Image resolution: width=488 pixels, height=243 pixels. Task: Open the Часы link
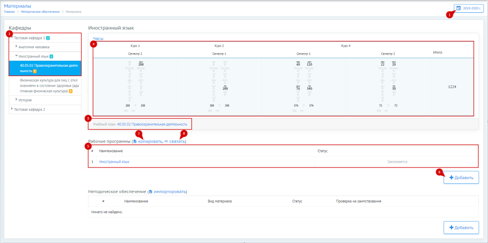99,38
